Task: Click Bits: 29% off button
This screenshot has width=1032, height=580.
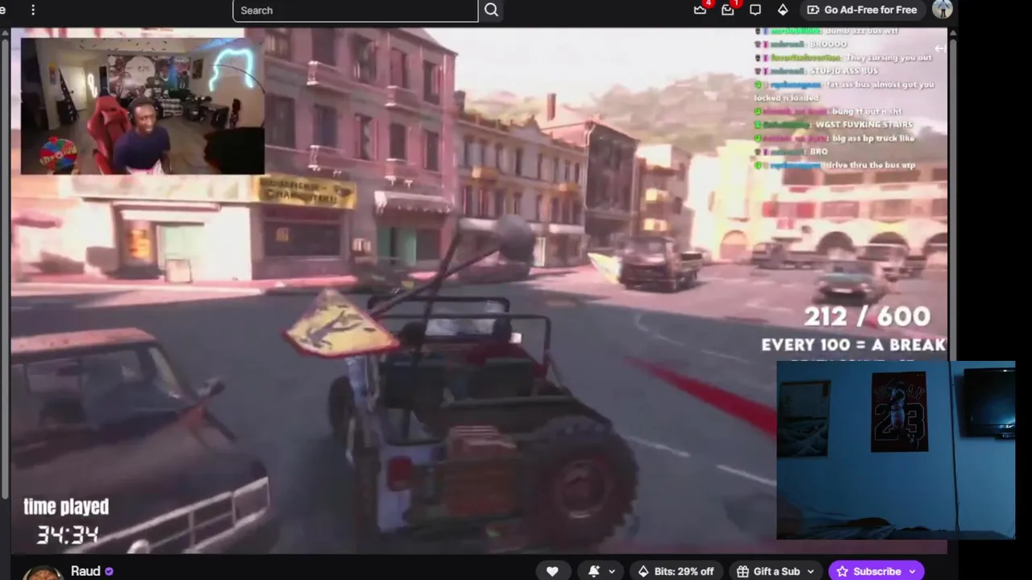Action: pyautogui.click(x=676, y=571)
